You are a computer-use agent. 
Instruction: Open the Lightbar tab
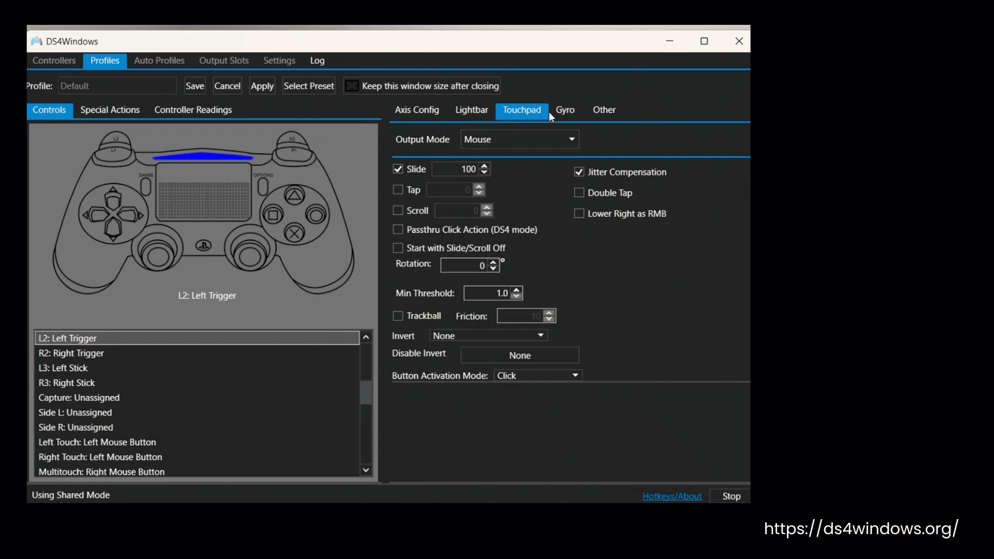click(471, 110)
